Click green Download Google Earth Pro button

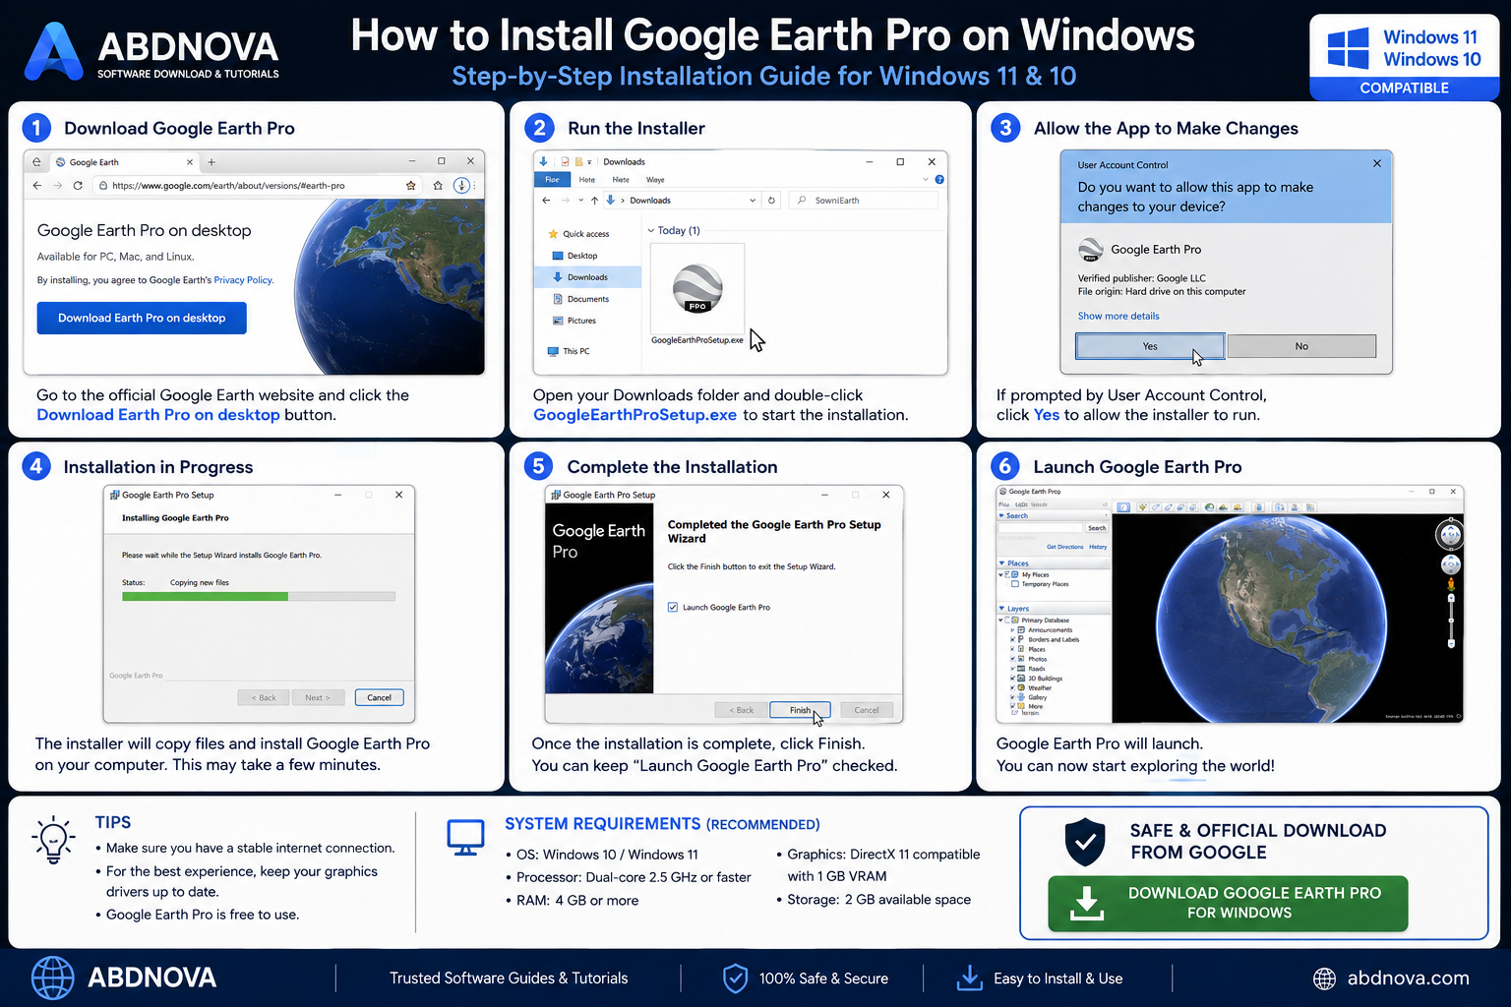click(1228, 903)
